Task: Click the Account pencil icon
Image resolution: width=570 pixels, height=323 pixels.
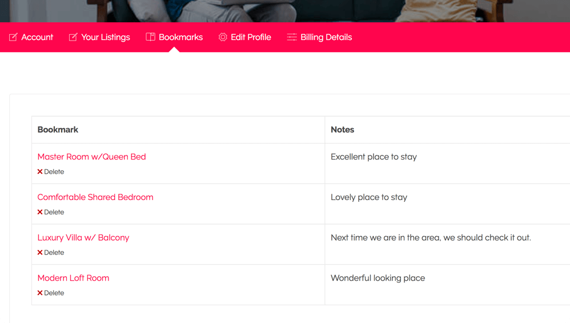Action: click(x=13, y=37)
